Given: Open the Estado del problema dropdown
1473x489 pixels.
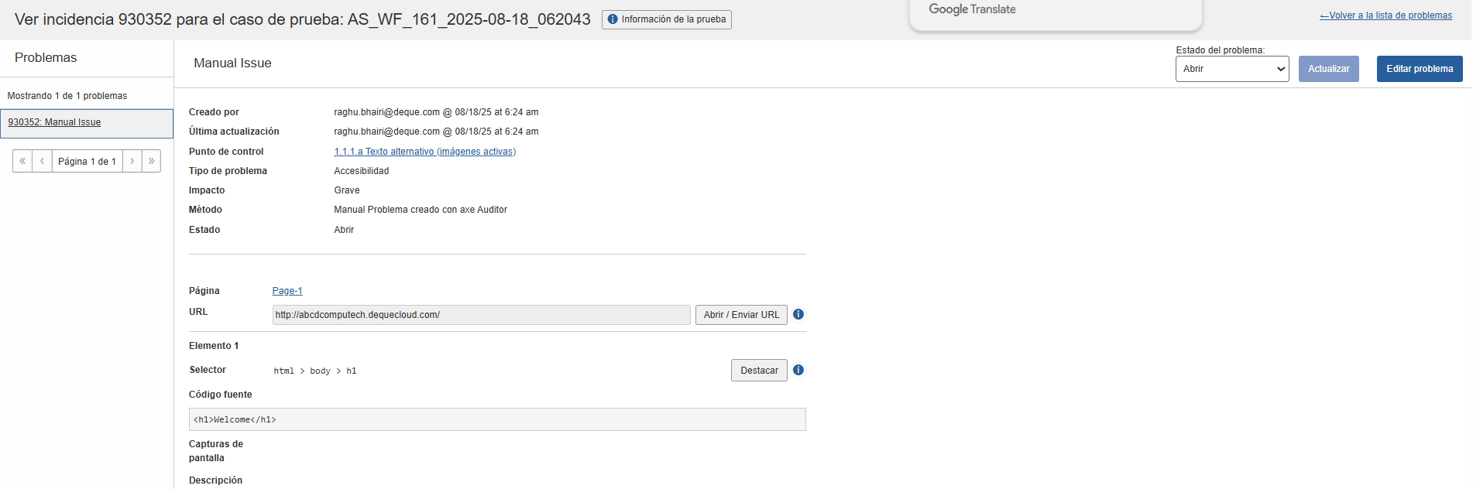Looking at the screenshot, I should tap(1231, 69).
